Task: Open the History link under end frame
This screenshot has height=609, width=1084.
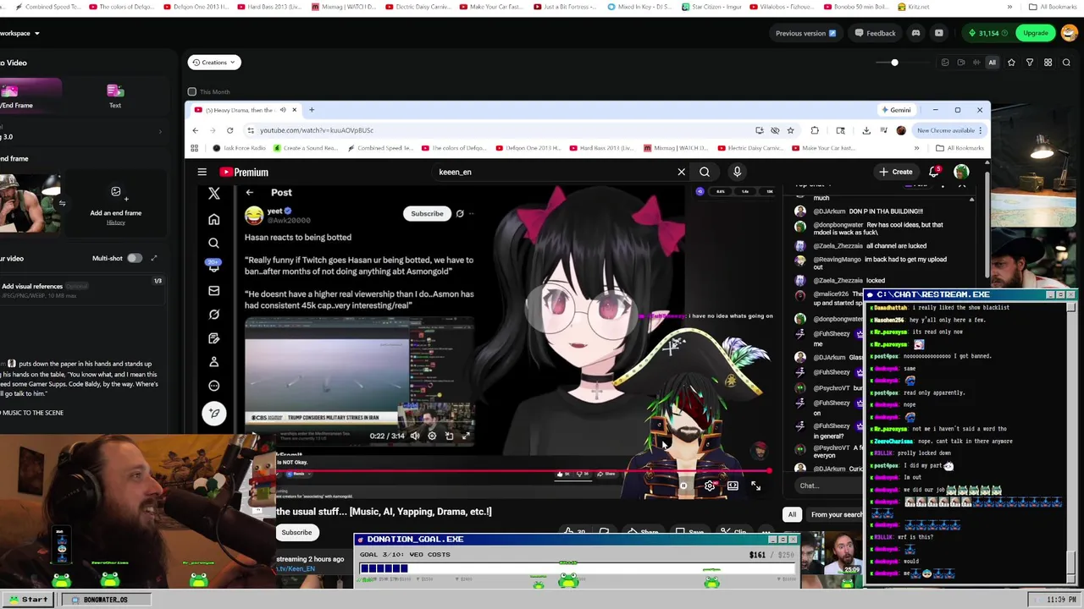Action: [x=115, y=222]
